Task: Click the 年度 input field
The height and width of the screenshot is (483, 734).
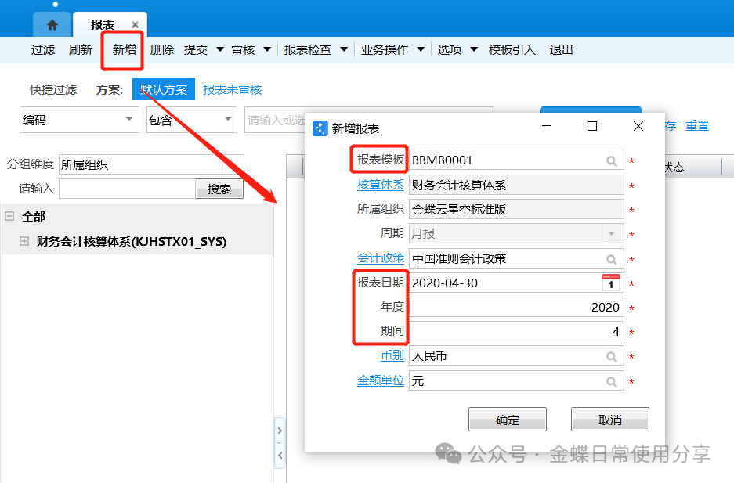Action: point(515,308)
